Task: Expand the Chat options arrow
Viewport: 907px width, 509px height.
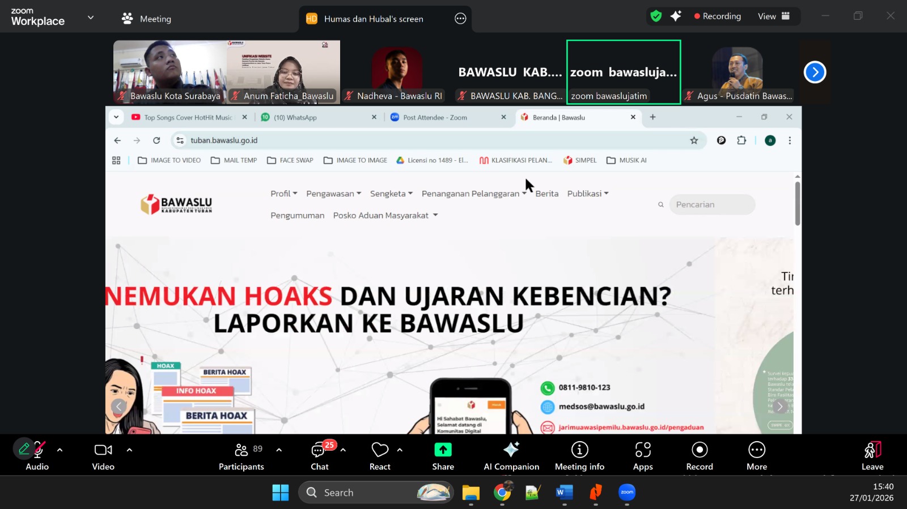Action: (x=343, y=450)
